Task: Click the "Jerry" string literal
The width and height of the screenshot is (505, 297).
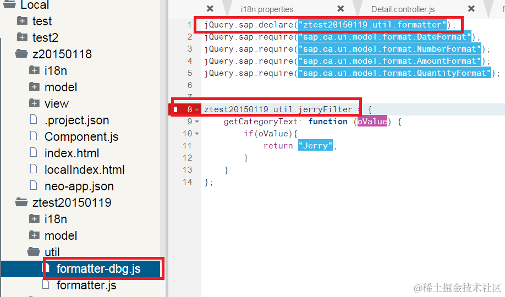Action: 315,146
